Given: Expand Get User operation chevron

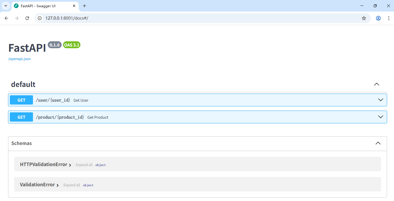Looking at the screenshot, I should coord(381,100).
